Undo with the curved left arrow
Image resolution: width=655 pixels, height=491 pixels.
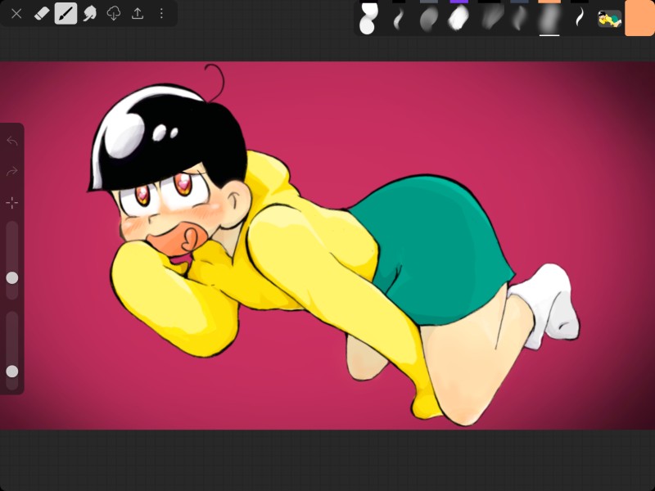(x=12, y=141)
